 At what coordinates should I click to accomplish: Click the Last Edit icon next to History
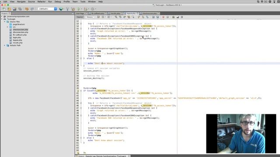coord(98,17)
